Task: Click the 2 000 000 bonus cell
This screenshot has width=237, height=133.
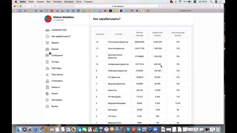Action: 157,42
